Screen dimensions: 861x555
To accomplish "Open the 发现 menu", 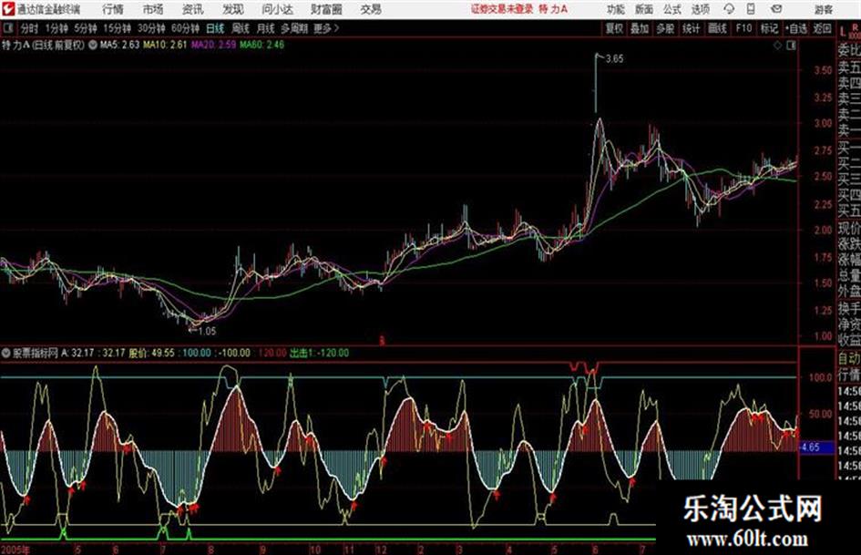I will click(x=233, y=9).
